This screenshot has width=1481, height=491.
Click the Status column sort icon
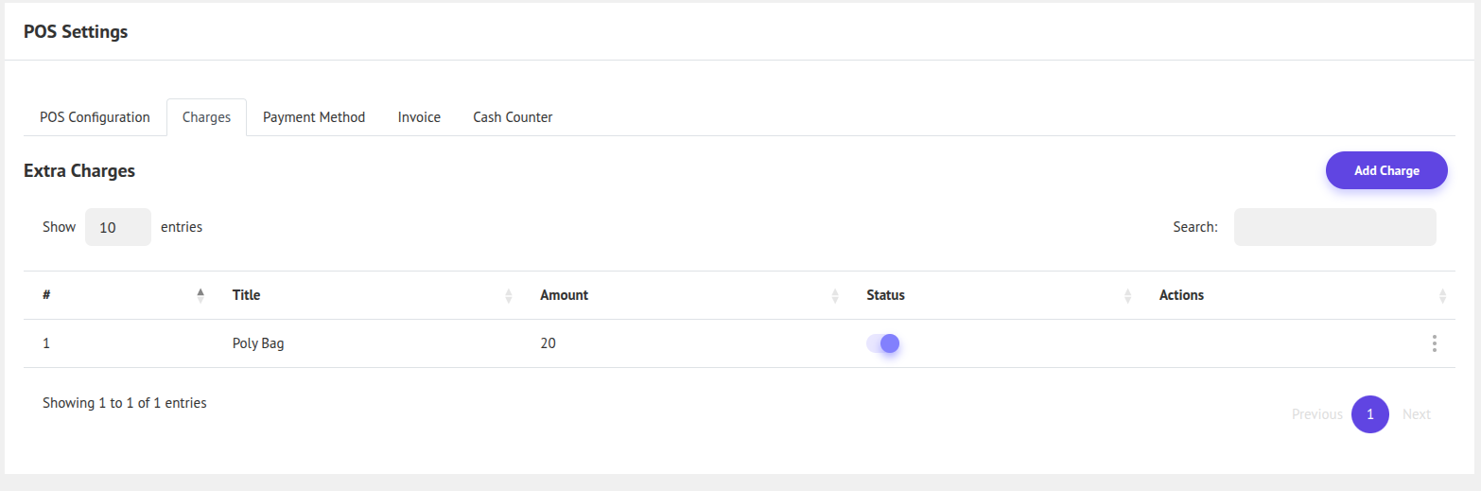click(x=1128, y=296)
